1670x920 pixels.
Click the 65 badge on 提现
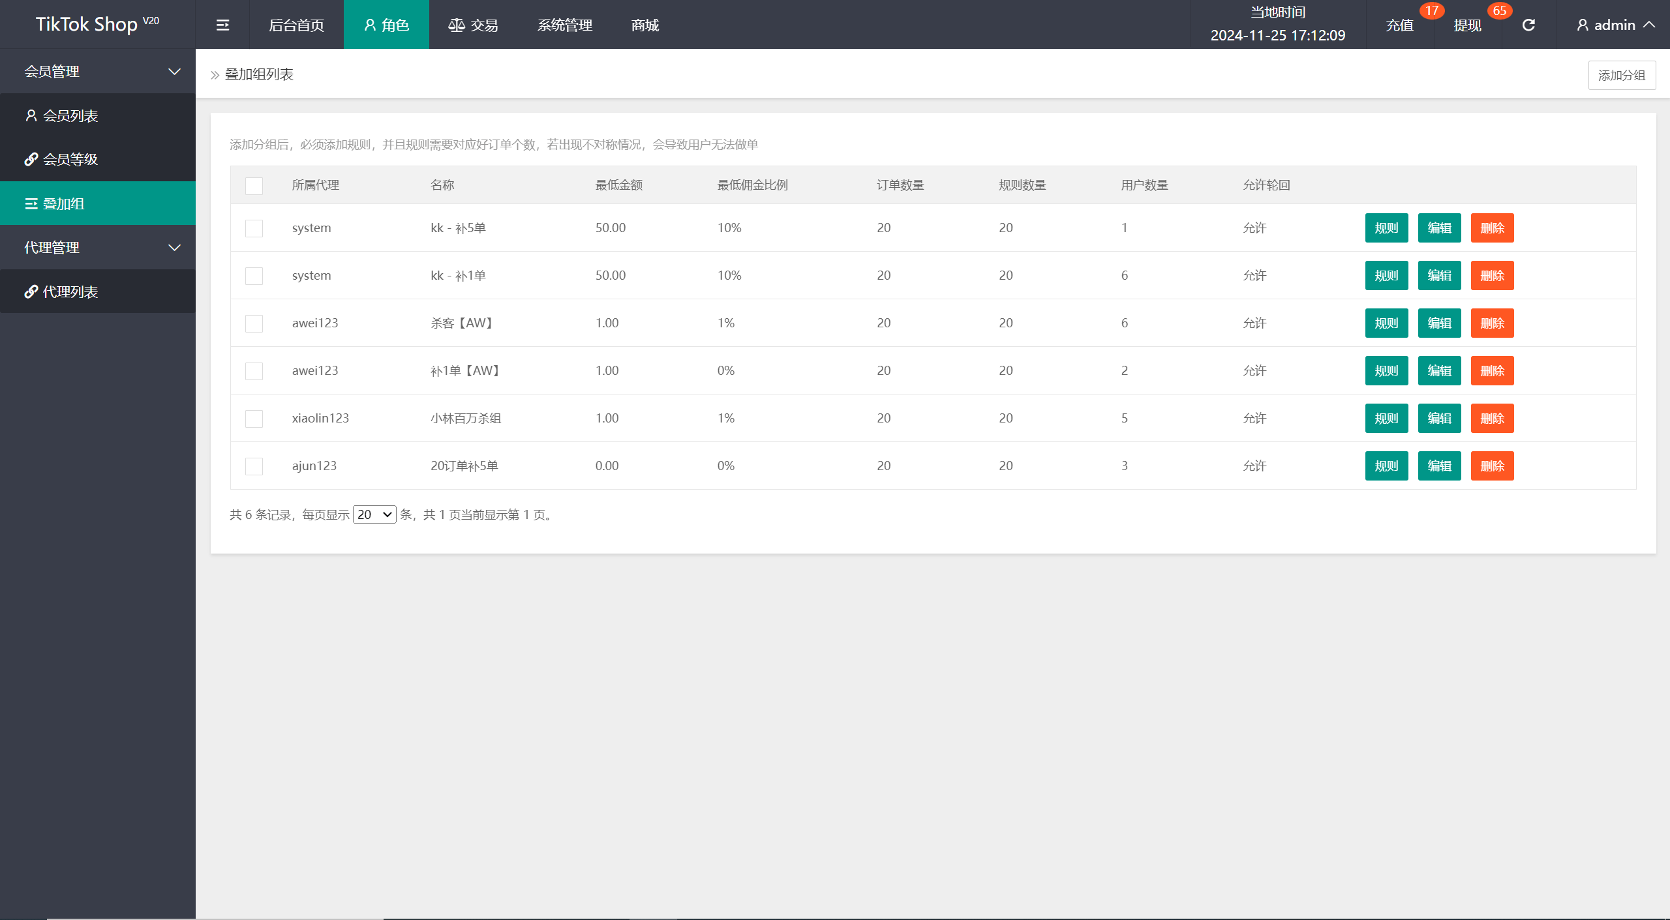(1500, 10)
